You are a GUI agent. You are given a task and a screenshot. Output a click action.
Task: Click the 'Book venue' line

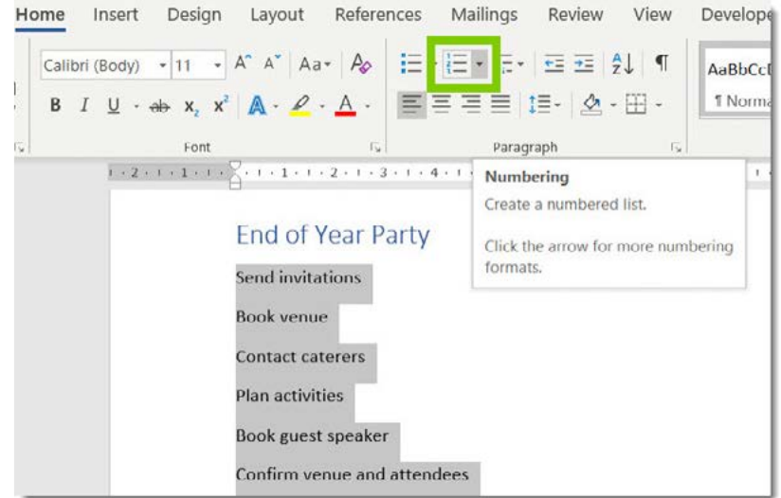(282, 316)
